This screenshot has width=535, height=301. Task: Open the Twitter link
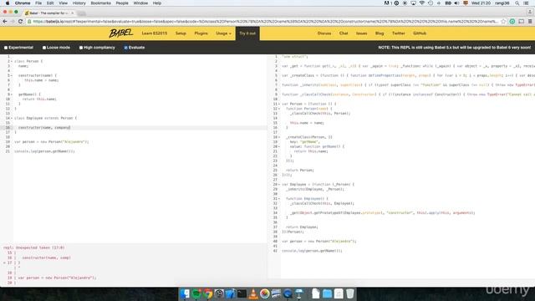click(x=399, y=33)
